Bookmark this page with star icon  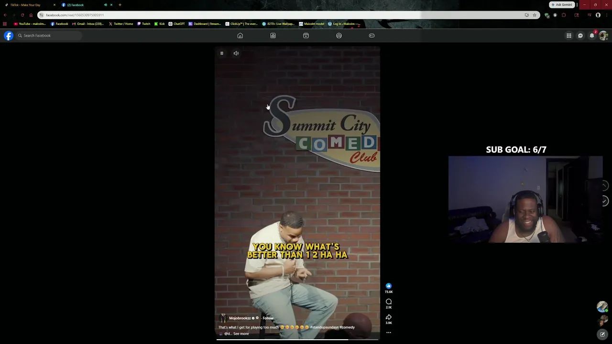pos(535,15)
